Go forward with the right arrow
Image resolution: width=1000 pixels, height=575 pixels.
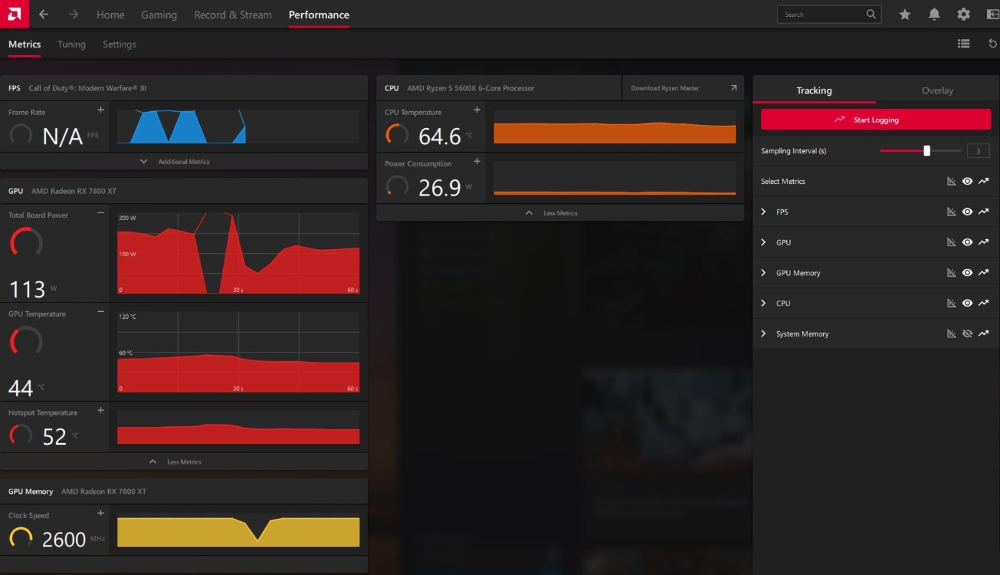[x=74, y=14]
